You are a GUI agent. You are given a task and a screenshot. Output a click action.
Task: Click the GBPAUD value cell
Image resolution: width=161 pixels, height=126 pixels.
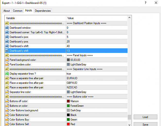pos(97,83)
